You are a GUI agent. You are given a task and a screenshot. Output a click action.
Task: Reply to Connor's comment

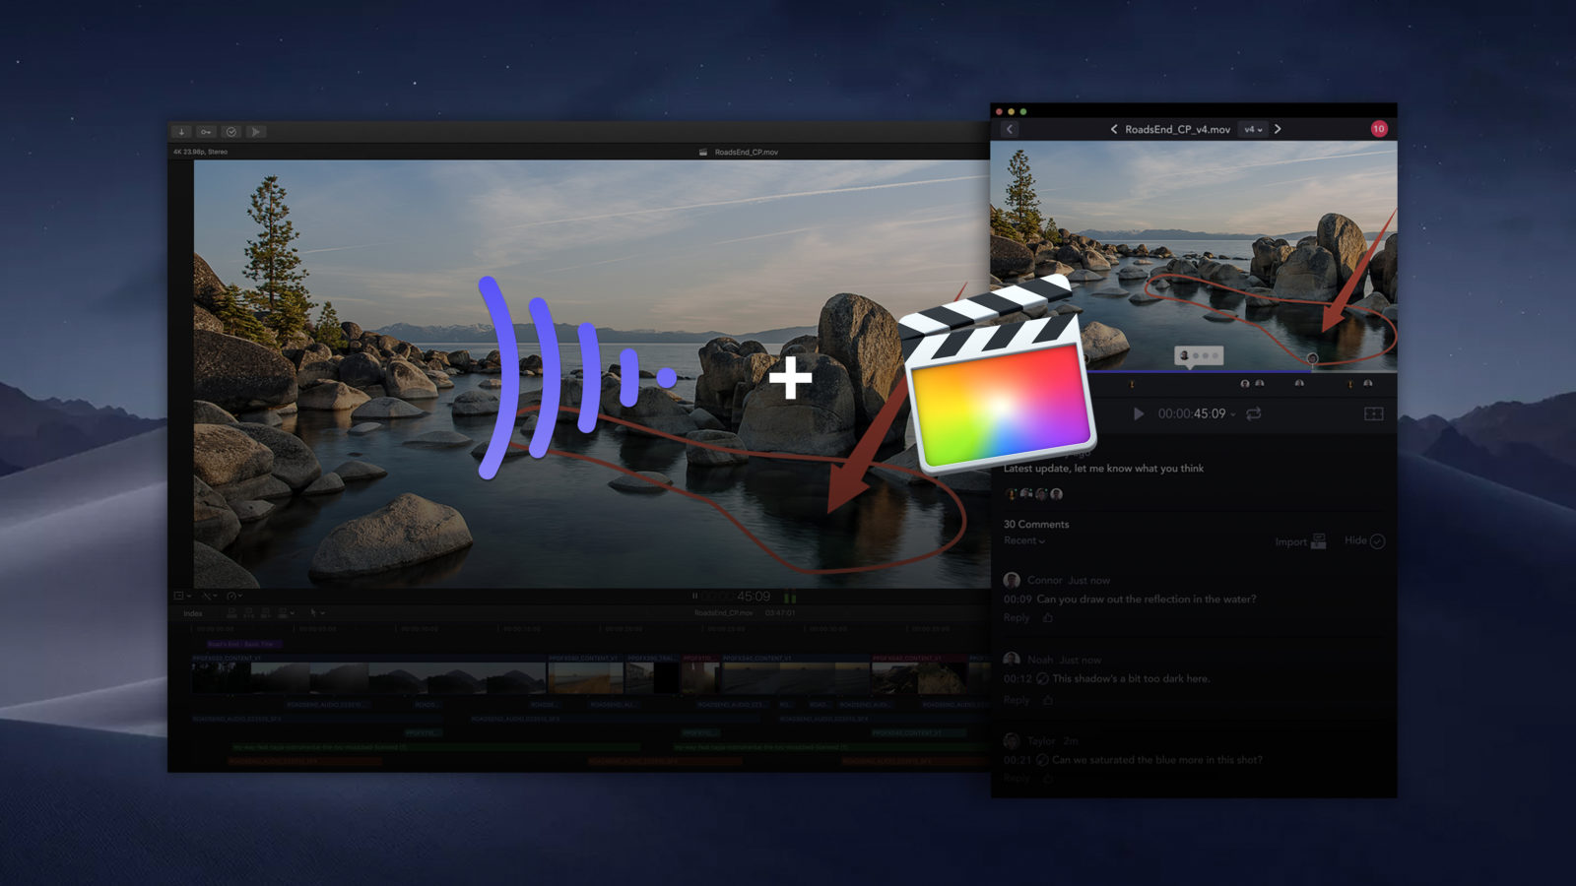coord(1017,618)
